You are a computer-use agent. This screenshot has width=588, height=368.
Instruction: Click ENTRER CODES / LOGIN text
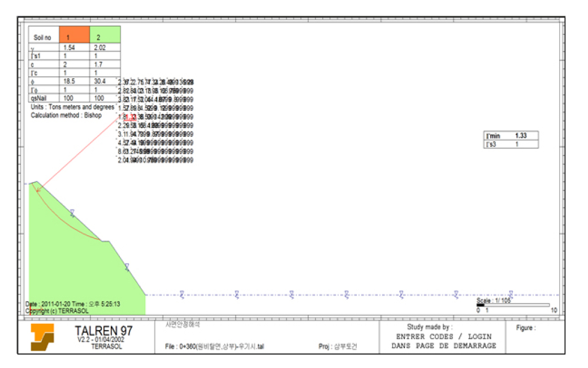[443, 336]
